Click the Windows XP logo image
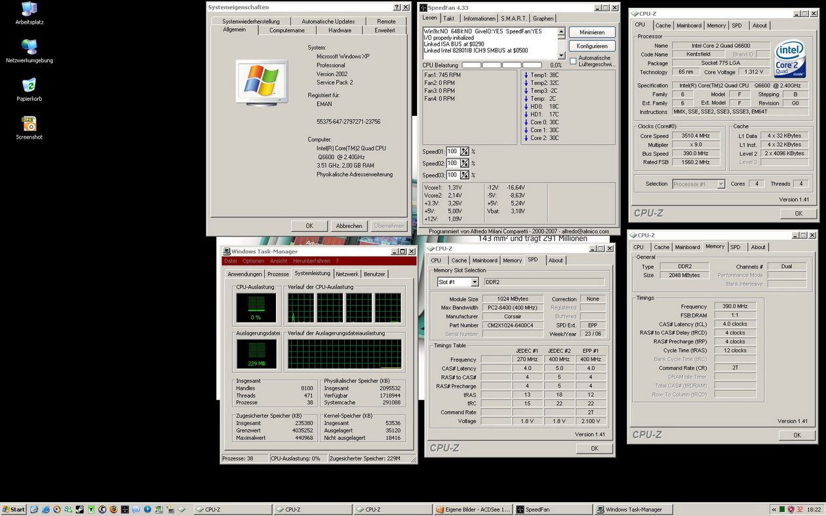The image size is (826, 516). click(x=262, y=82)
